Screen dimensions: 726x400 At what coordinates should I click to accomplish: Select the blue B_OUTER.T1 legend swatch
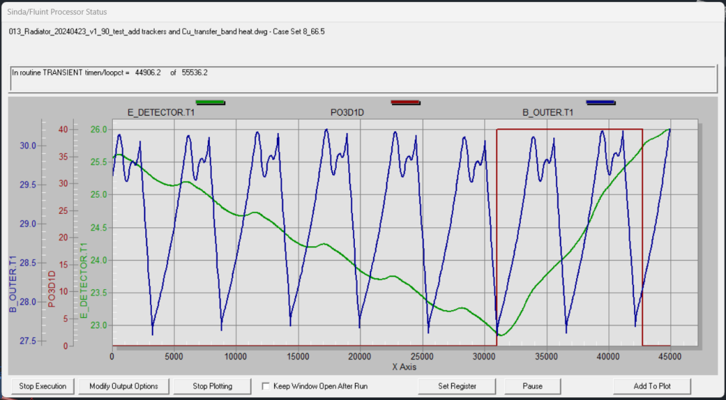coord(600,102)
